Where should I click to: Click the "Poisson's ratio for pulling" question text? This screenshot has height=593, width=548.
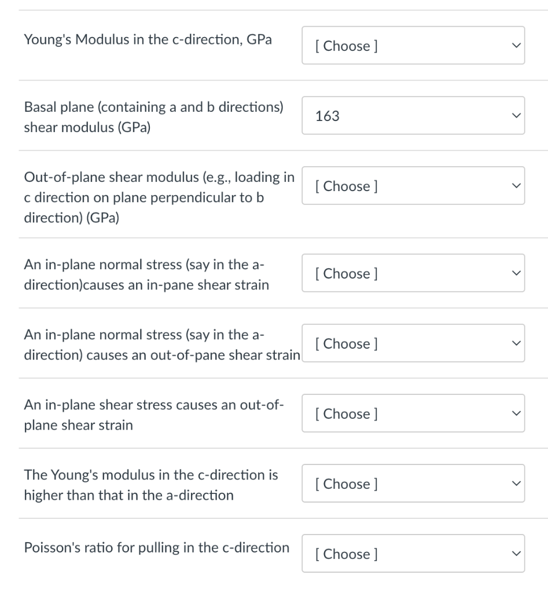(156, 547)
